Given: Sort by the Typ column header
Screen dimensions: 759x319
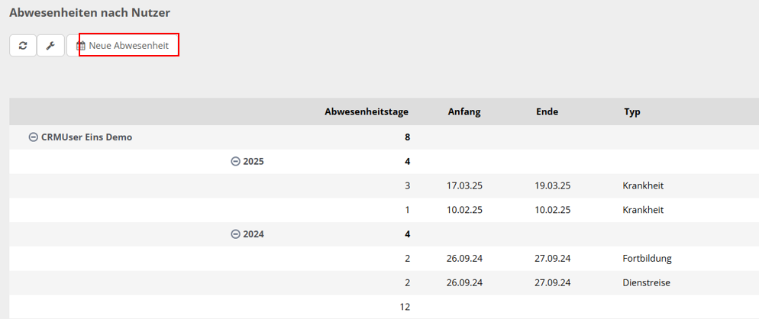Looking at the screenshot, I should tap(631, 112).
